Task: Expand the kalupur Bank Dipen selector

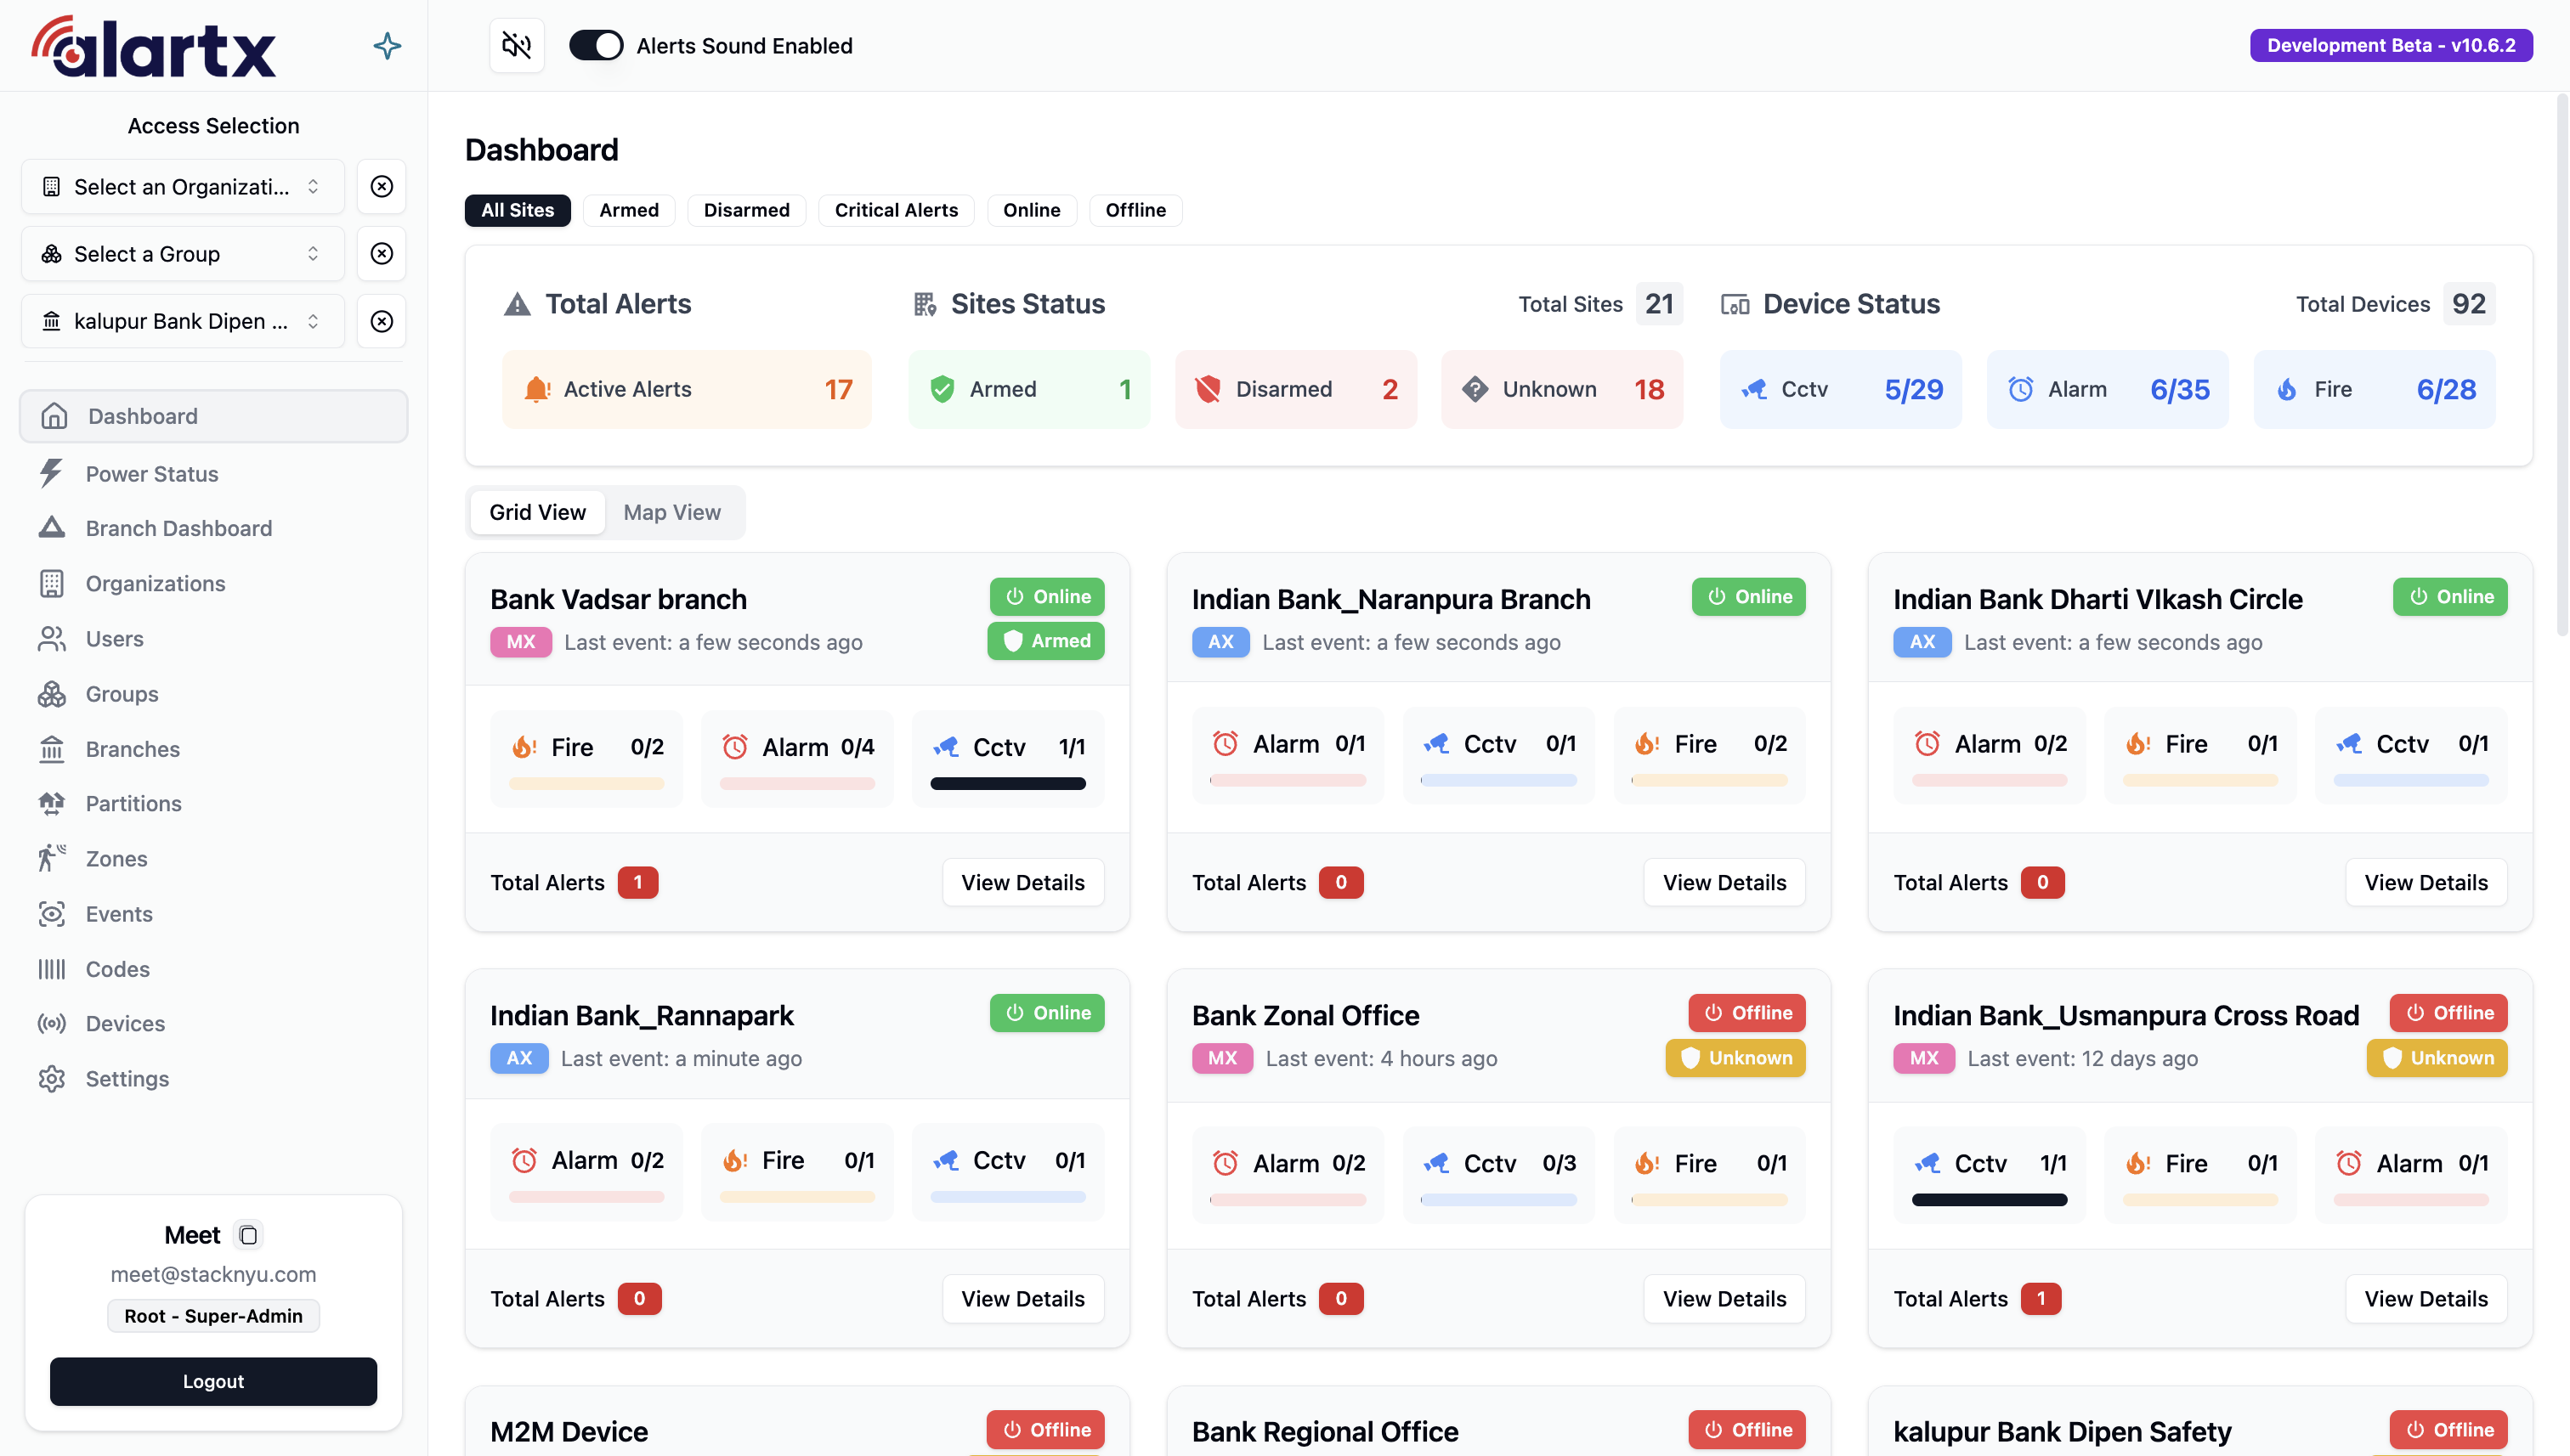Action: point(181,321)
